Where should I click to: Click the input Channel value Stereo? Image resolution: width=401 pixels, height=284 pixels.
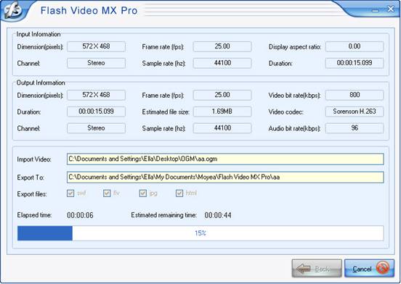coord(96,63)
